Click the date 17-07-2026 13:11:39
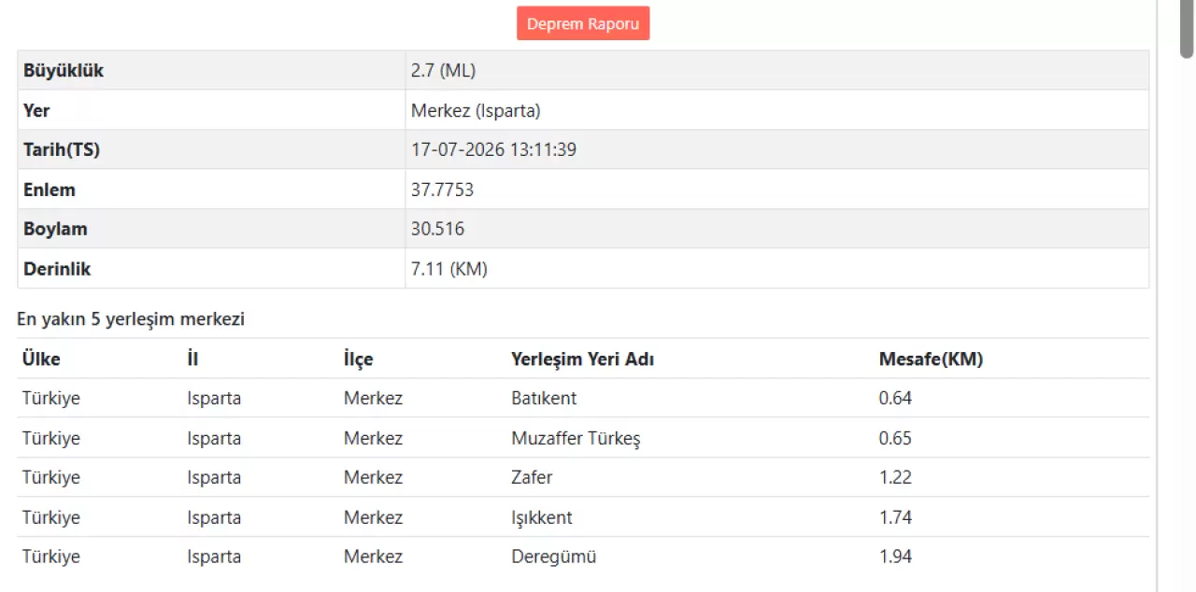 (x=493, y=149)
